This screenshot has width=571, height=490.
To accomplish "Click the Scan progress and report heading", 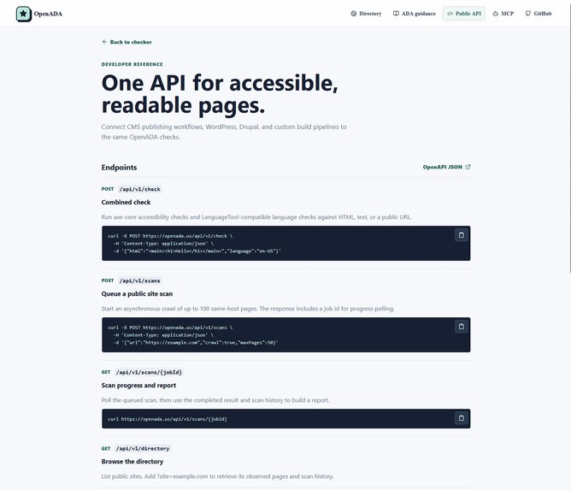I will coord(138,385).
